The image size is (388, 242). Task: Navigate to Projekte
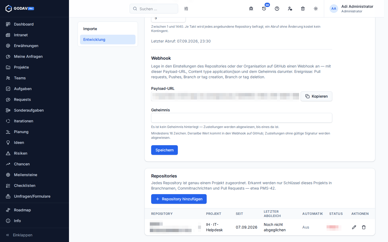point(34,67)
